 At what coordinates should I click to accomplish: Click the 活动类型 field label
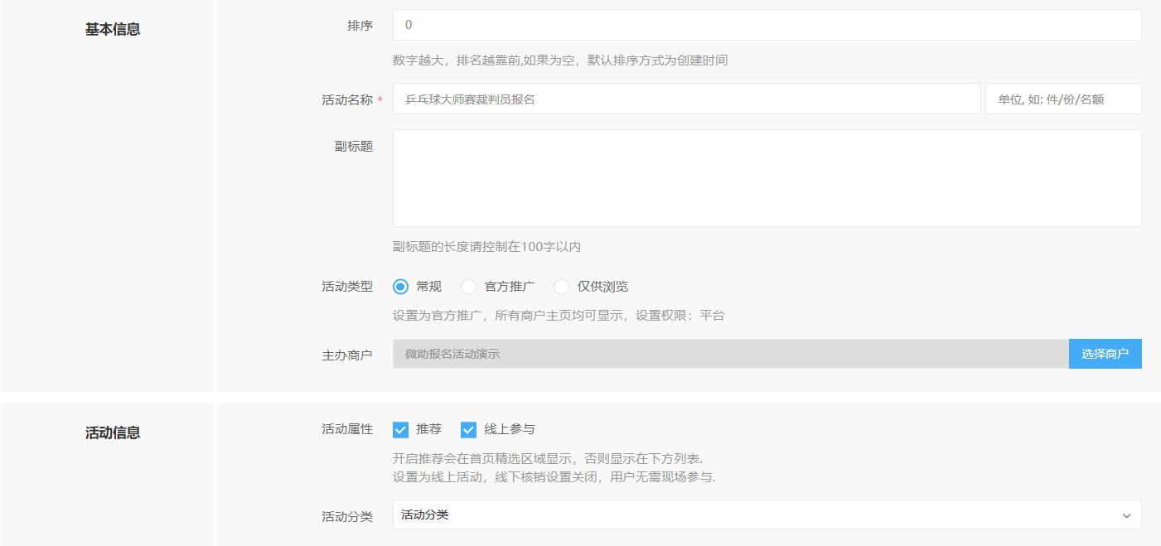pos(347,287)
